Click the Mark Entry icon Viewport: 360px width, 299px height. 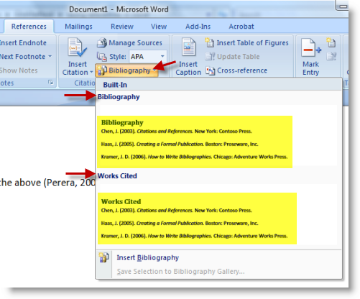coord(311,47)
